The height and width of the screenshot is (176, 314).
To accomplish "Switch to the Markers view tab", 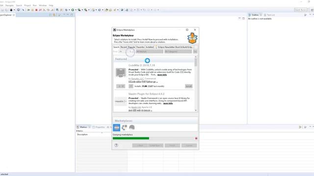I will (x=83, y=127).
